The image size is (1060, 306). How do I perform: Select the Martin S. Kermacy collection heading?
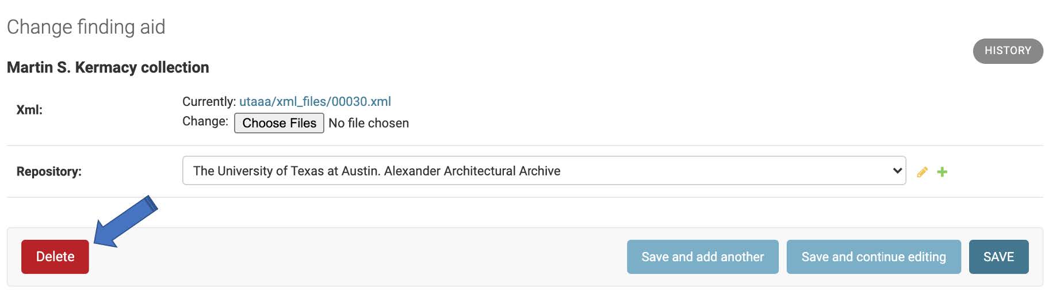click(x=108, y=67)
